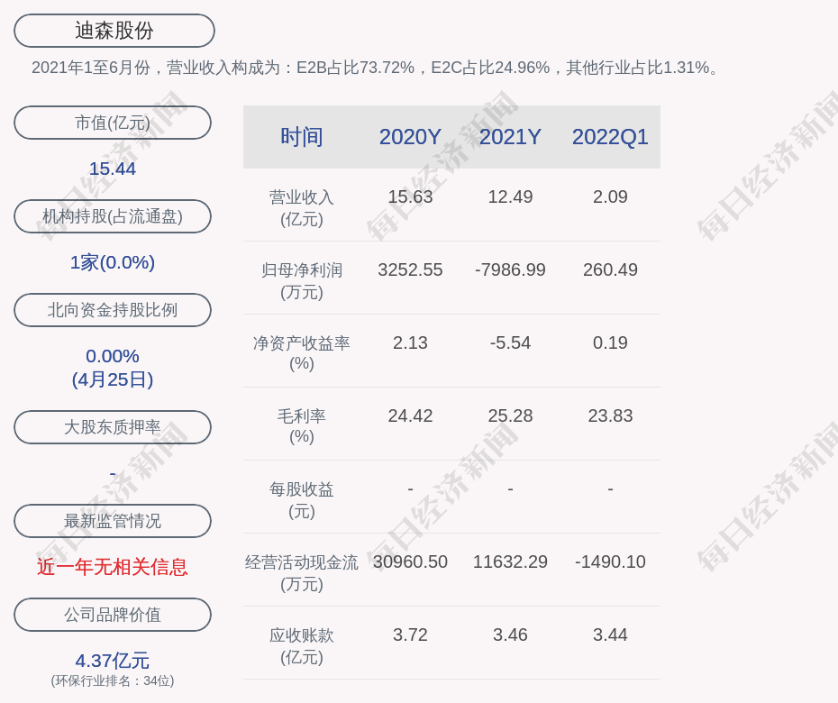Select the 最新监管情况 pill
This screenshot has width=838, height=703.
[x=113, y=521]
